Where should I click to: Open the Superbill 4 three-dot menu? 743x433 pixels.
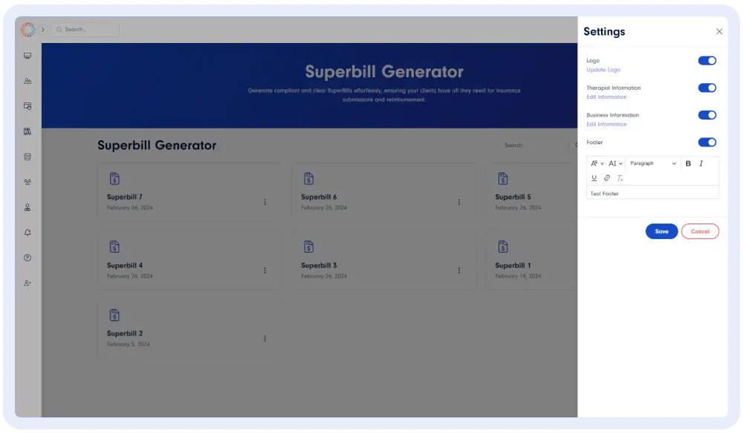pos(265,270)
